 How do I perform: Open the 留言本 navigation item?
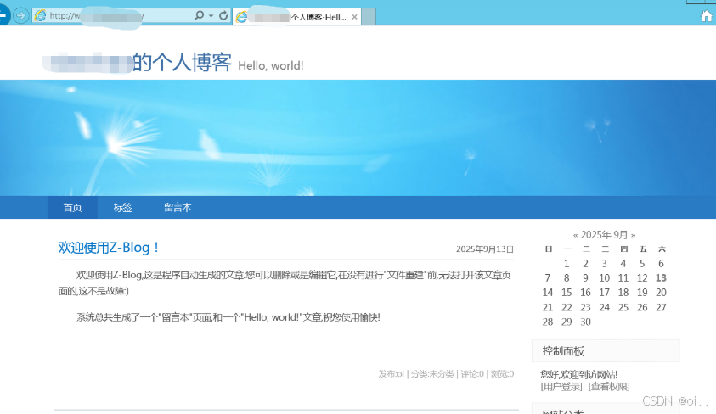178,208
